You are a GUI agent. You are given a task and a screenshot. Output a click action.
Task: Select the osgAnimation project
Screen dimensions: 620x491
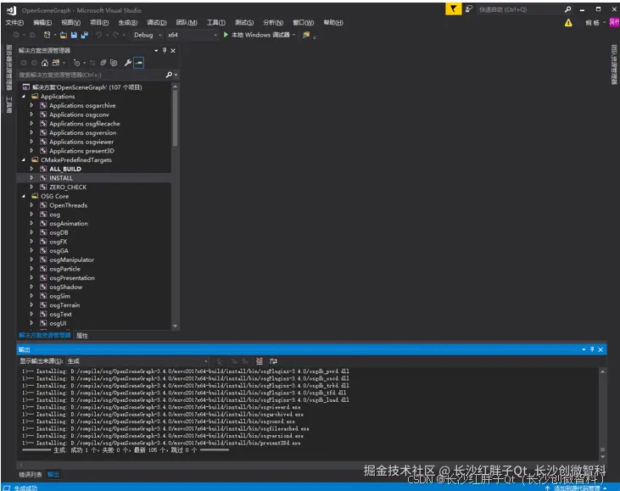(x=69, y=223)
